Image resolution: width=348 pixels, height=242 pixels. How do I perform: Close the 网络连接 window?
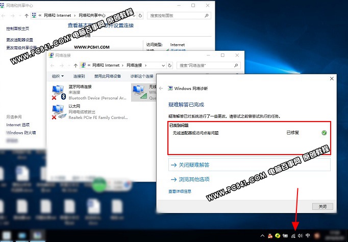point(237,55)
